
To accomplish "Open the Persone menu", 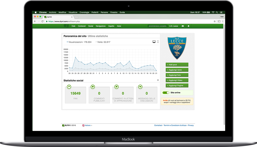I will point(104,12).
